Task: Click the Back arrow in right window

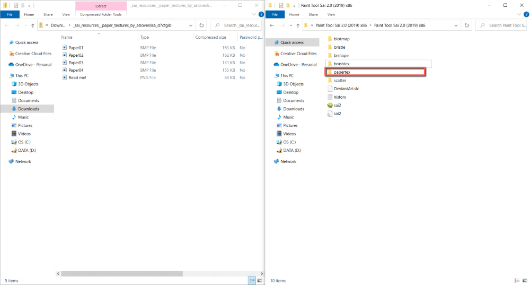Action: 271,25
